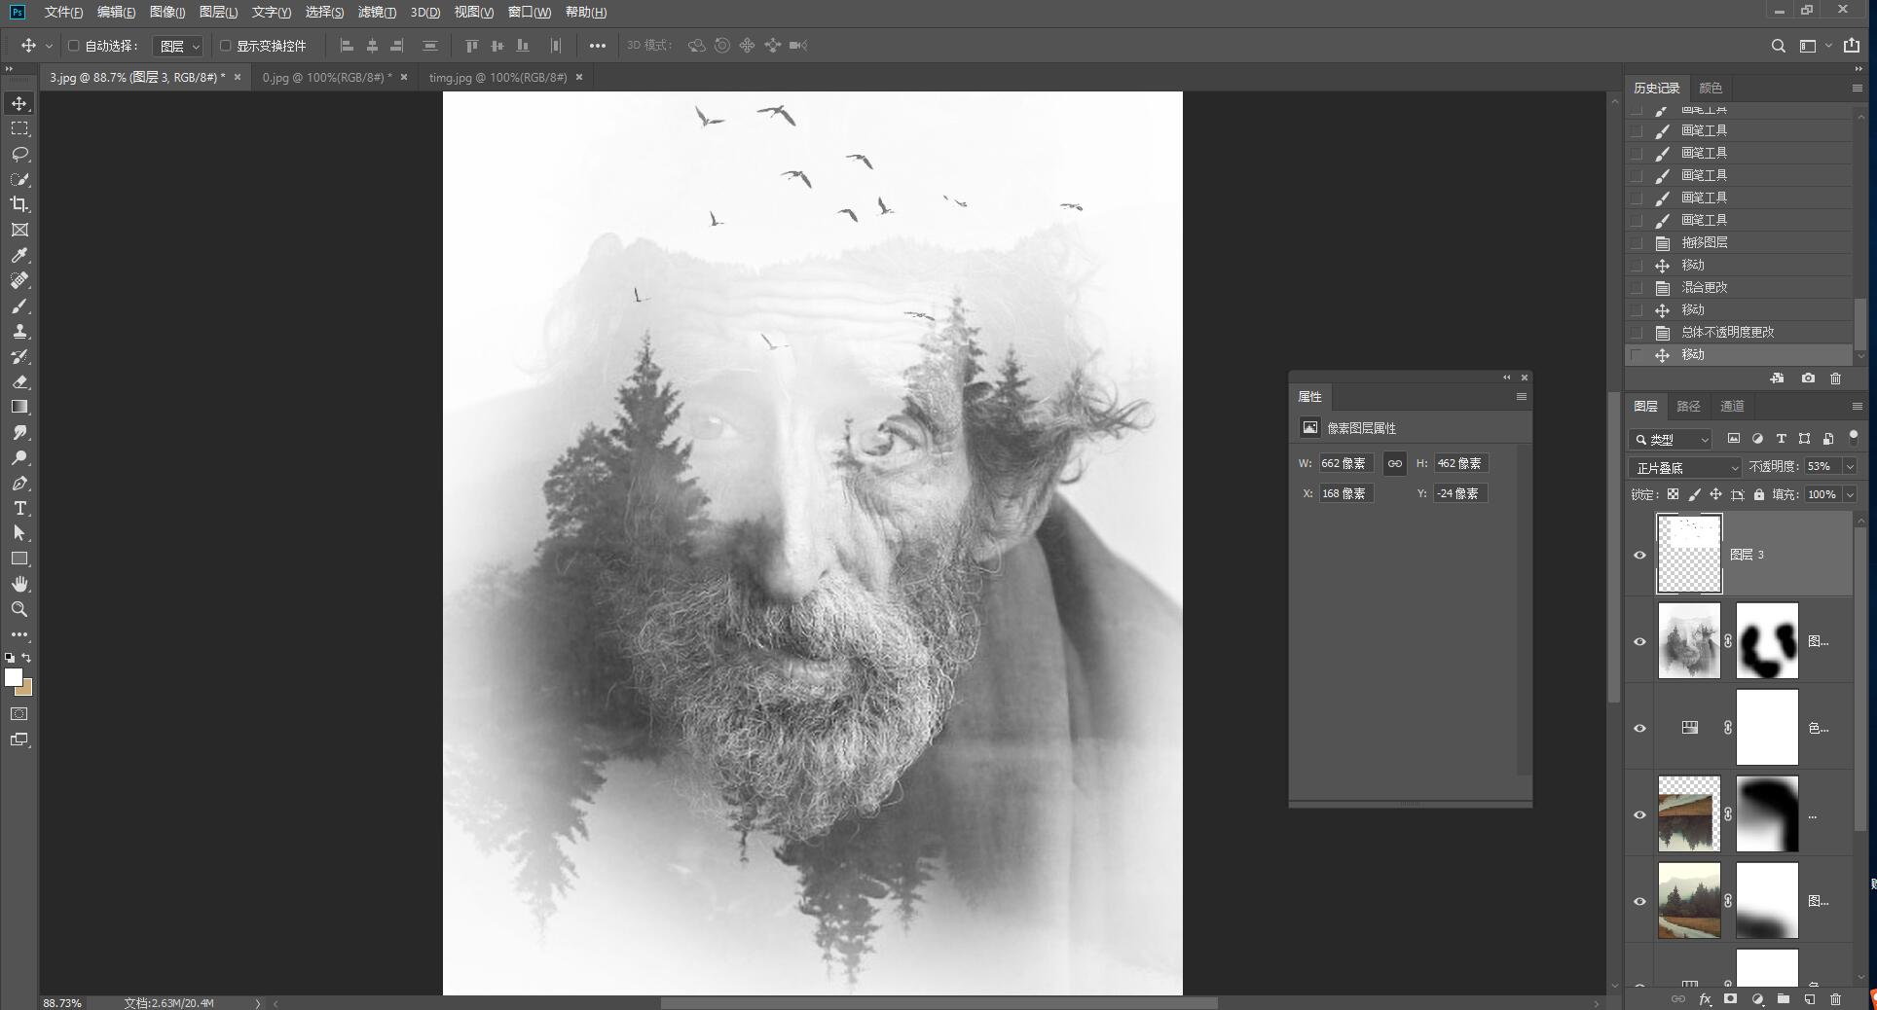Open the 正片叠底 blend mode dropdown
1877x1010 pixels.
tap(1686, 468)
